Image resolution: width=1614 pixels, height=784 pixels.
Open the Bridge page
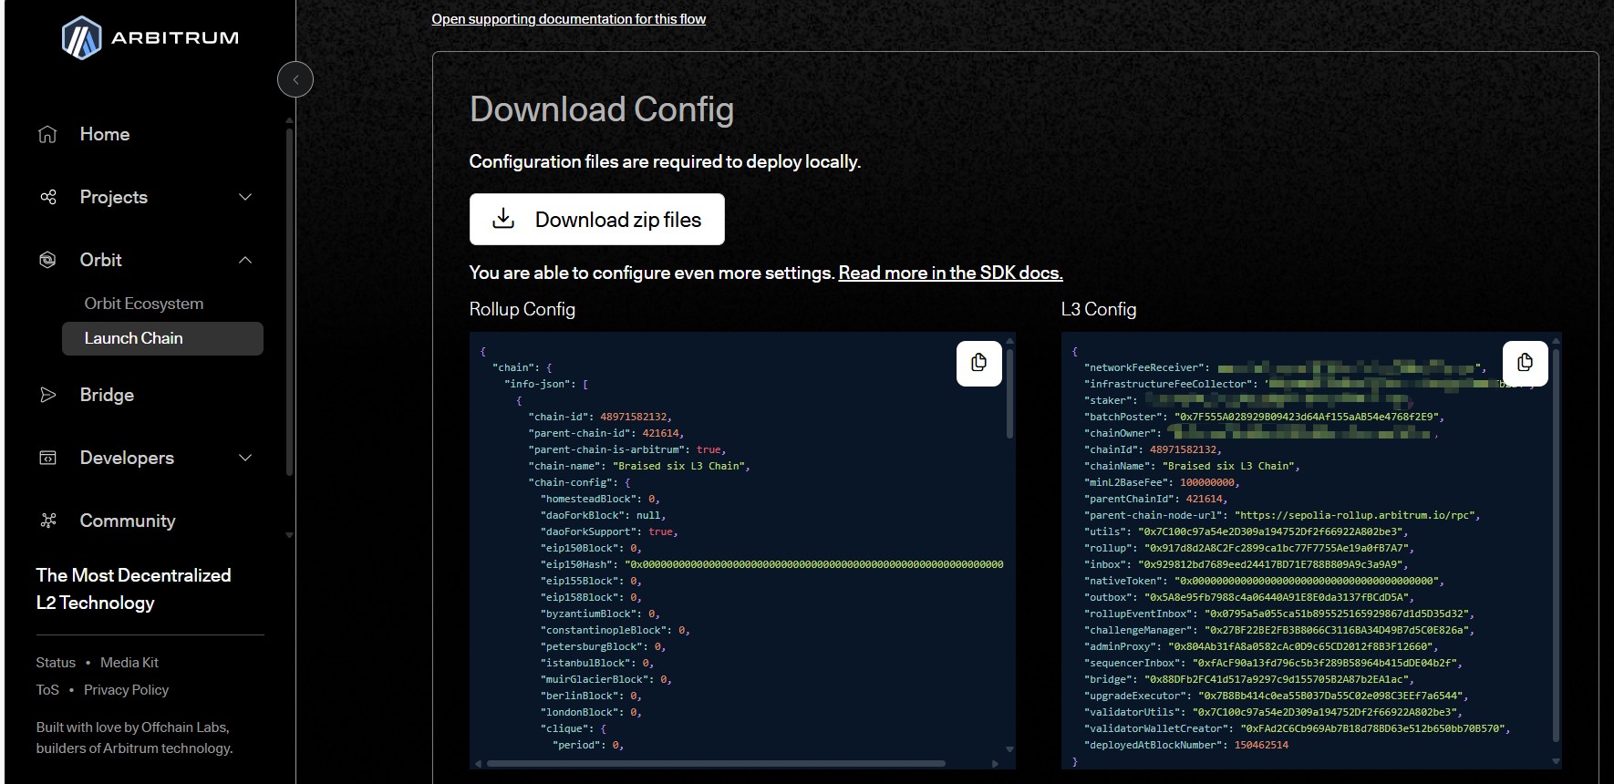point(107,395)
